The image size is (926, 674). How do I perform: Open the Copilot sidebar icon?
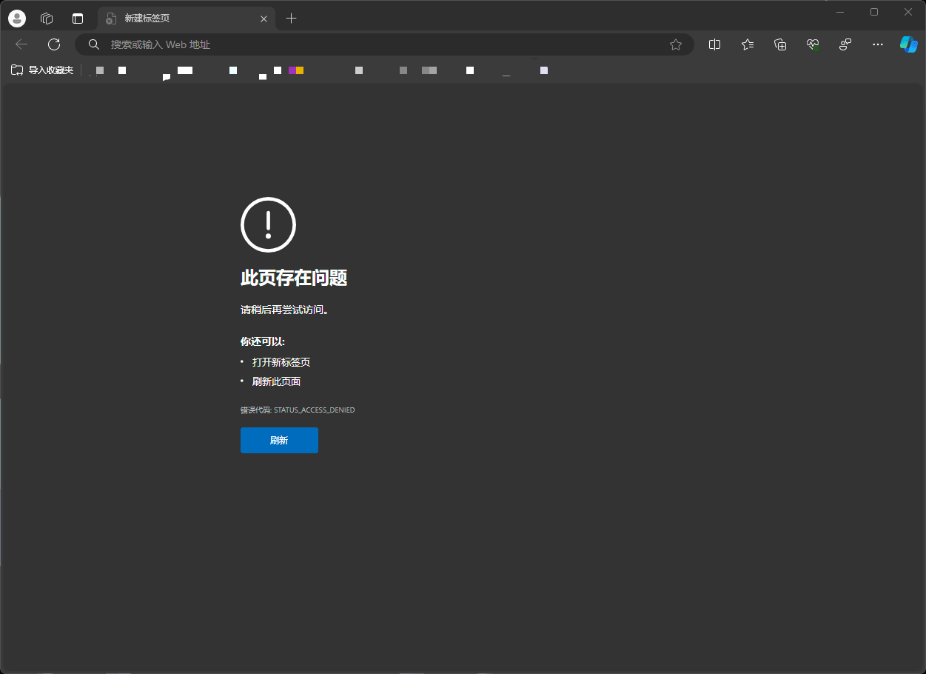click(x=908, y=44)
